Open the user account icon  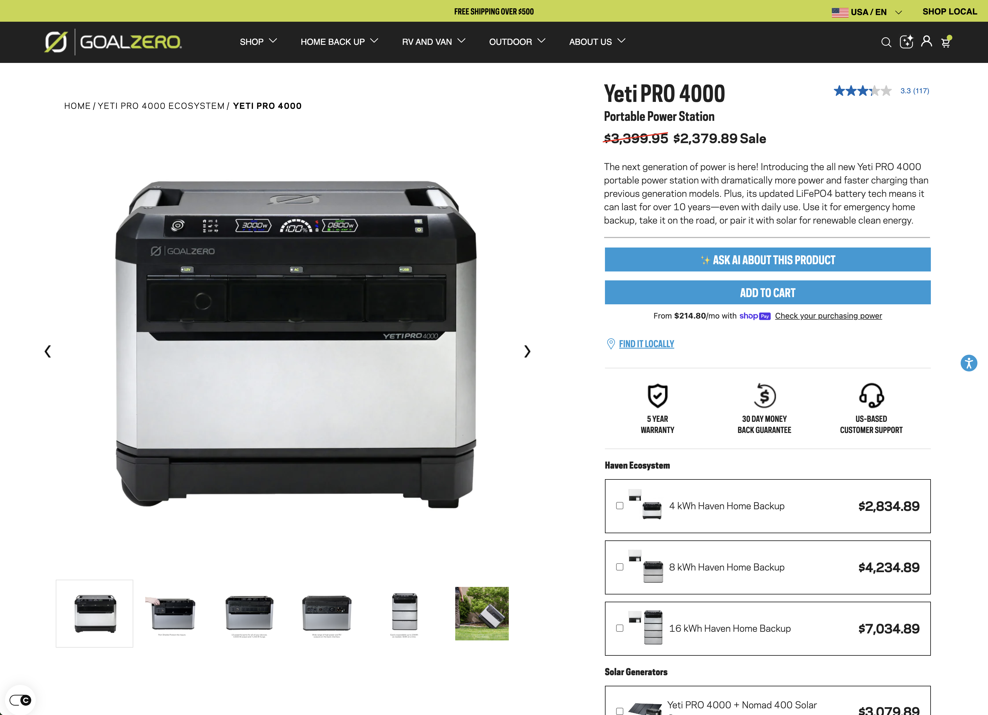[x=927, y=41]
